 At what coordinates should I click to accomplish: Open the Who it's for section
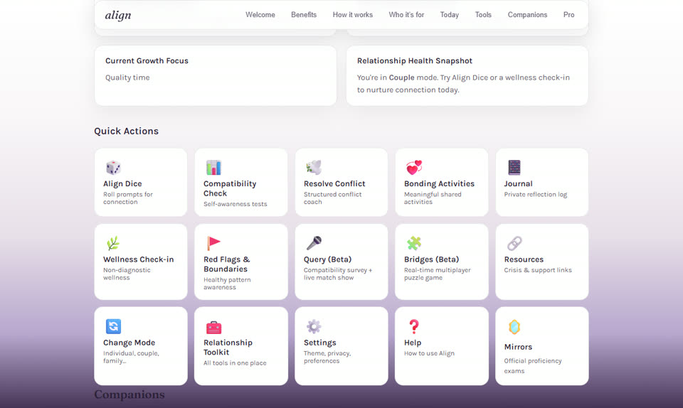pos(406,15)
